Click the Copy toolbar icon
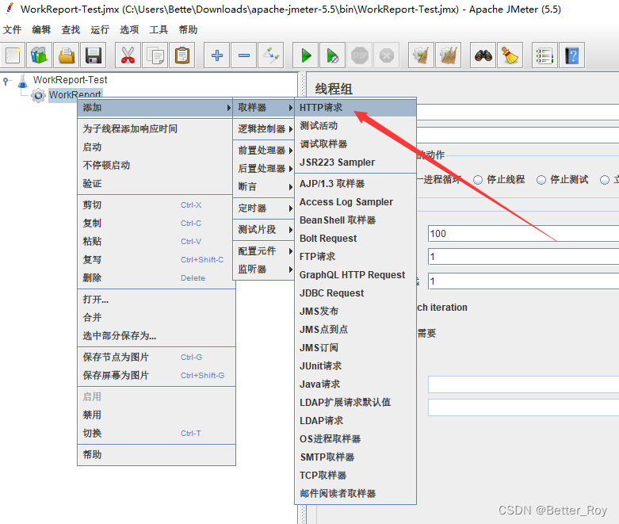This screenshot has width=619, height=524. click(155, 55)
